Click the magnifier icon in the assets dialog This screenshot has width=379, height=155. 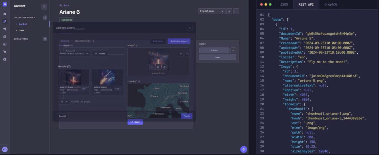click(x=187, y=54)
